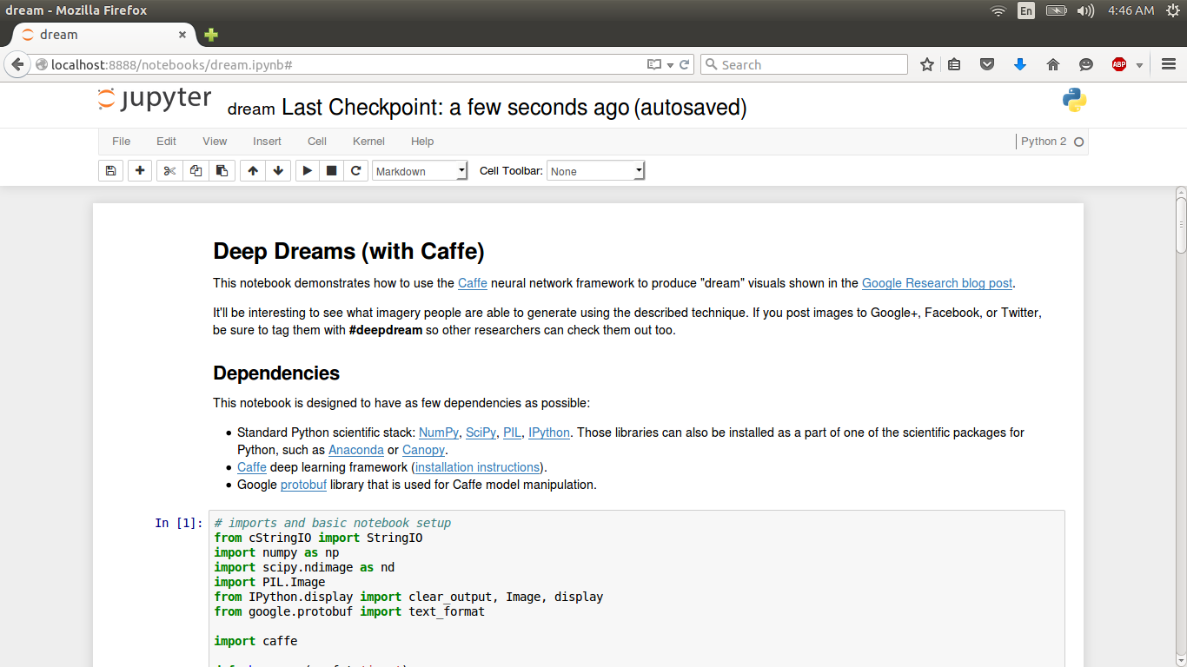Open the Help menu
The width and height of the screenshot is (1187, 667).
(422, 142)
